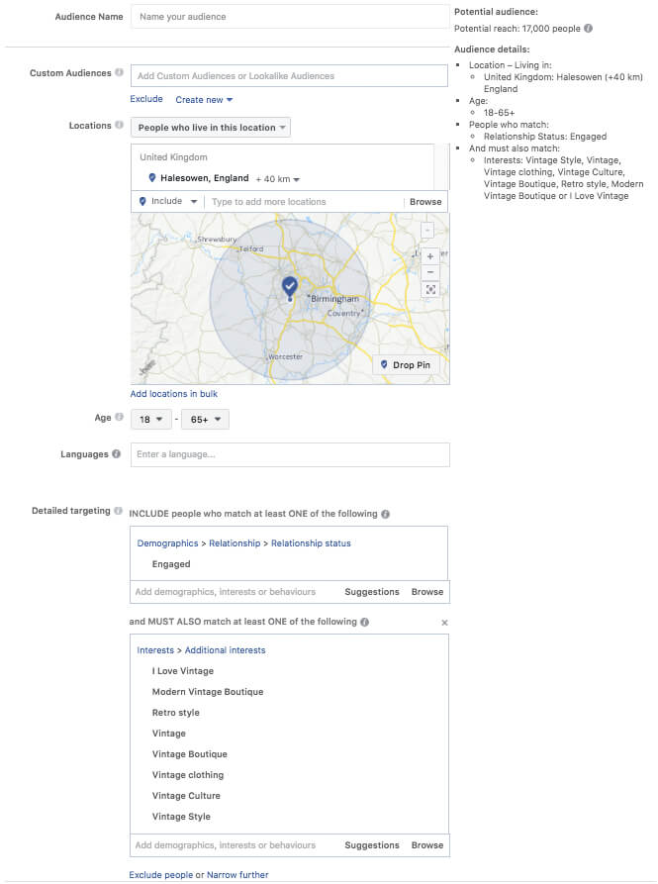The height and width of the screenshot is (884, 658).
Task: Click the Languages info icon
Action: pyautogui.click(x=116, y=453)
